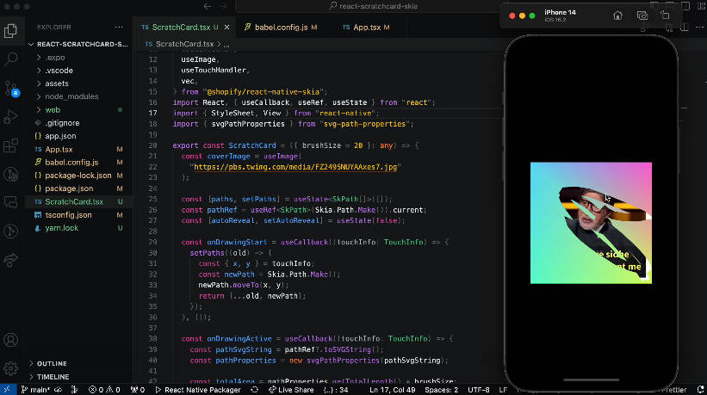Show forwarded ports status item
This screenshot has height=395, width=707.
138,390
